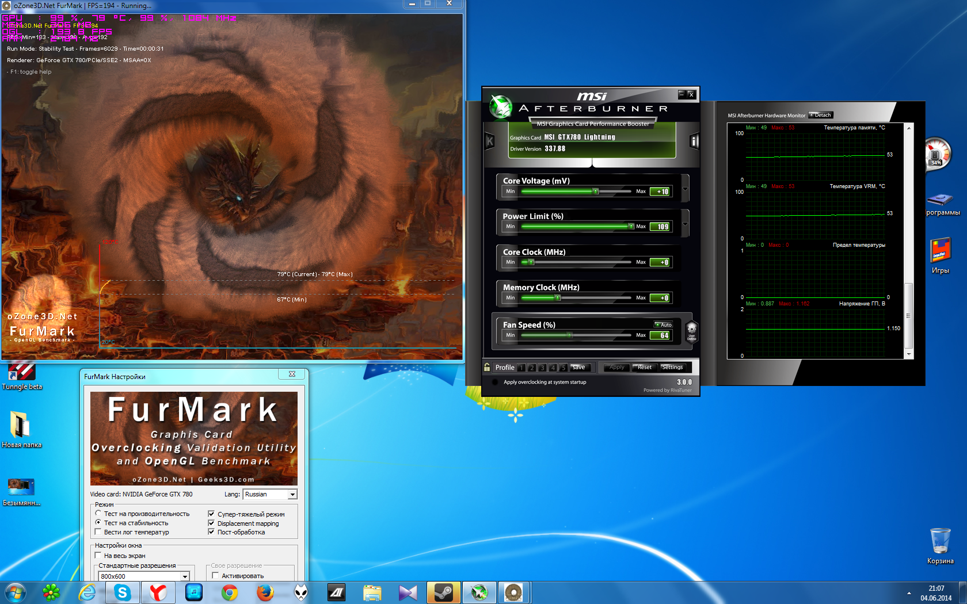Image resolution: width=967 pixels, height=604 pixels.
Task: Click the Reset button in Afterburner
Action: 645,367
